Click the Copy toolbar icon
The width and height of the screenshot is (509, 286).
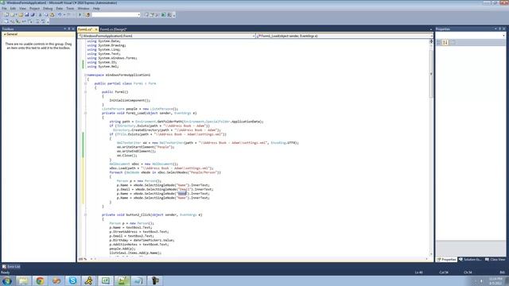pyautogui.click(x=46, y=14)
